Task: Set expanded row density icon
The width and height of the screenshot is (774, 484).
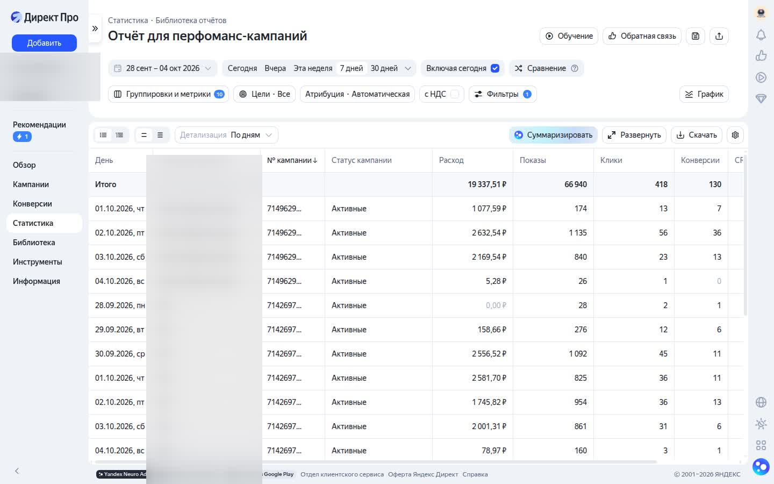Action: (x=160, y=135)
